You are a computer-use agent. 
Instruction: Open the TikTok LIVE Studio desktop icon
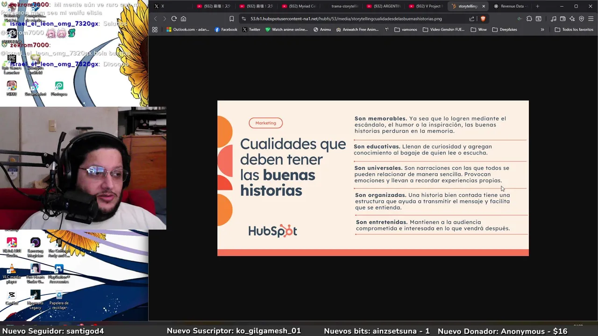click(x=12, y=247)
